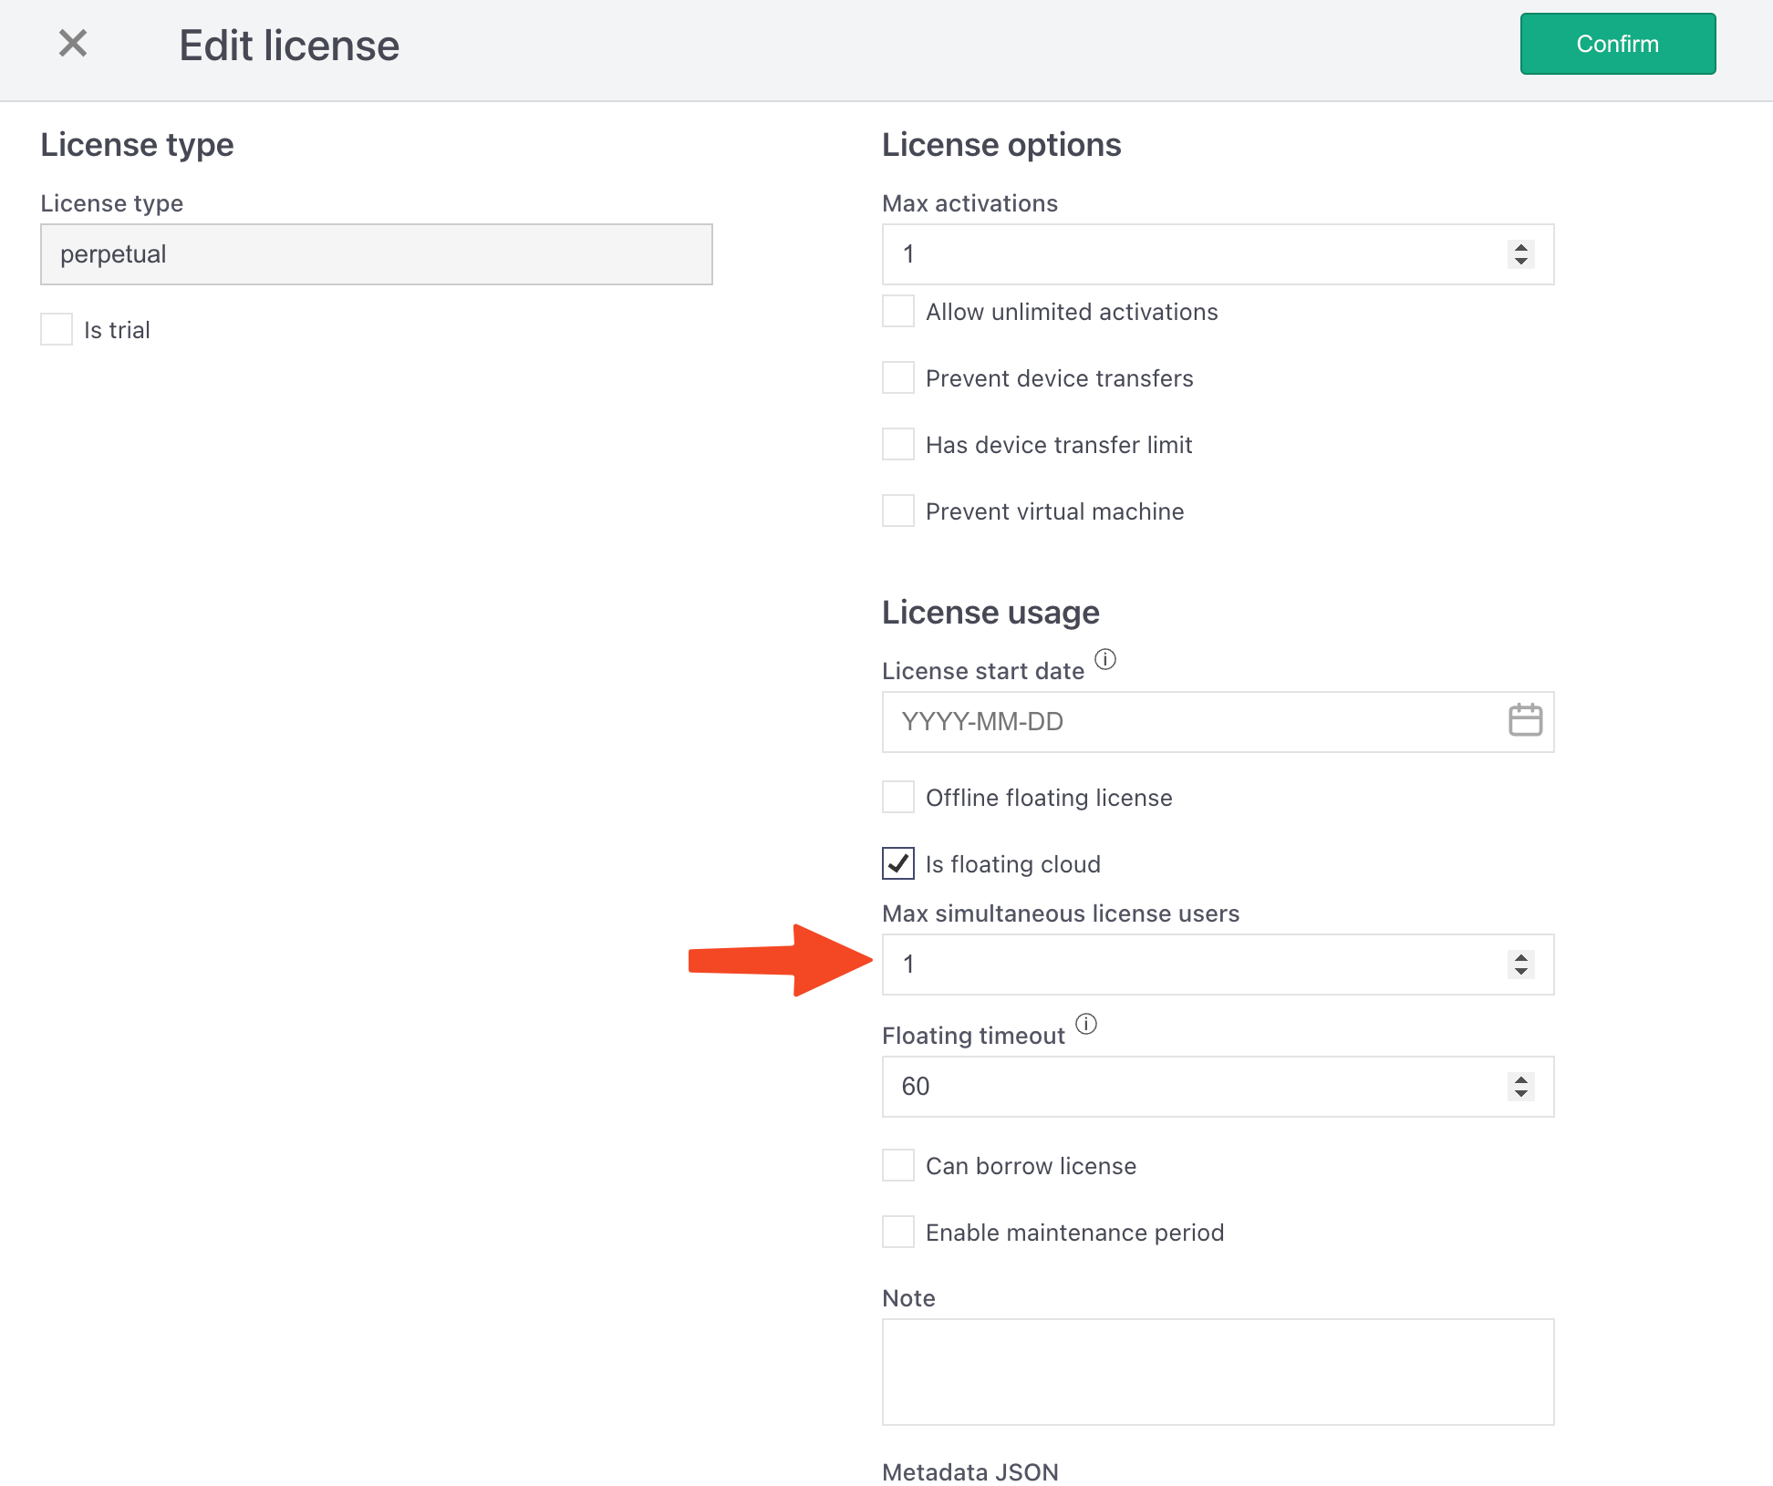Uncheck Is floating cloud checkbox
Viewport: 1773px width, 1486px height.
898,863
